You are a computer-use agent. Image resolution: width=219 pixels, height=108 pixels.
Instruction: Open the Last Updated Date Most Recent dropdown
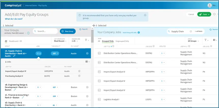[61, 41]
